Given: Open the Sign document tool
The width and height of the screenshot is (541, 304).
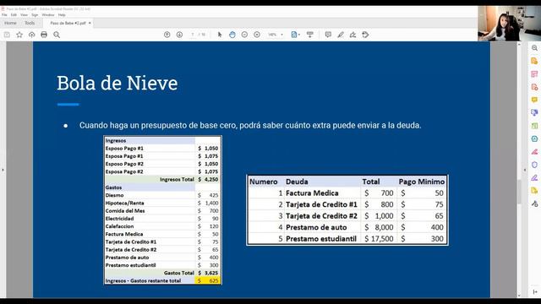Looking at the screenshot, I should tap(353, 35).
